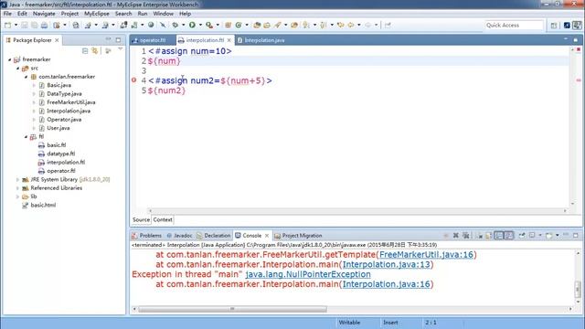Viewport: 585px width, 329px height.
Task: Select FreeMarkerUtil.java in Package Explorer
Action: pyautogui.click(x=71, y=102)
